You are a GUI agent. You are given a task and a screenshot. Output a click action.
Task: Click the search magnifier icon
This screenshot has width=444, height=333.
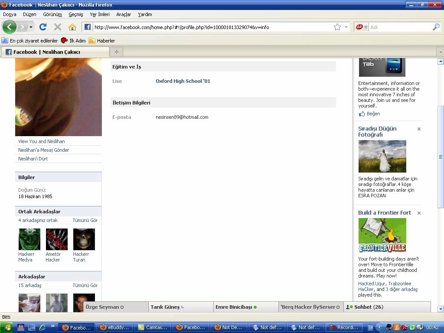(436, 27)
